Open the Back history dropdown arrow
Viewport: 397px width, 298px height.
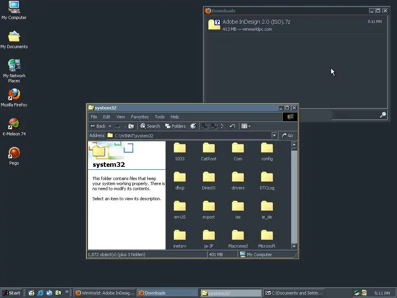tap(110, 126)
